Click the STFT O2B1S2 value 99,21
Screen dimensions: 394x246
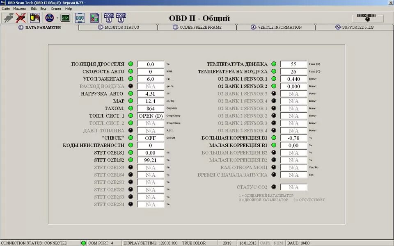[151, 160]
